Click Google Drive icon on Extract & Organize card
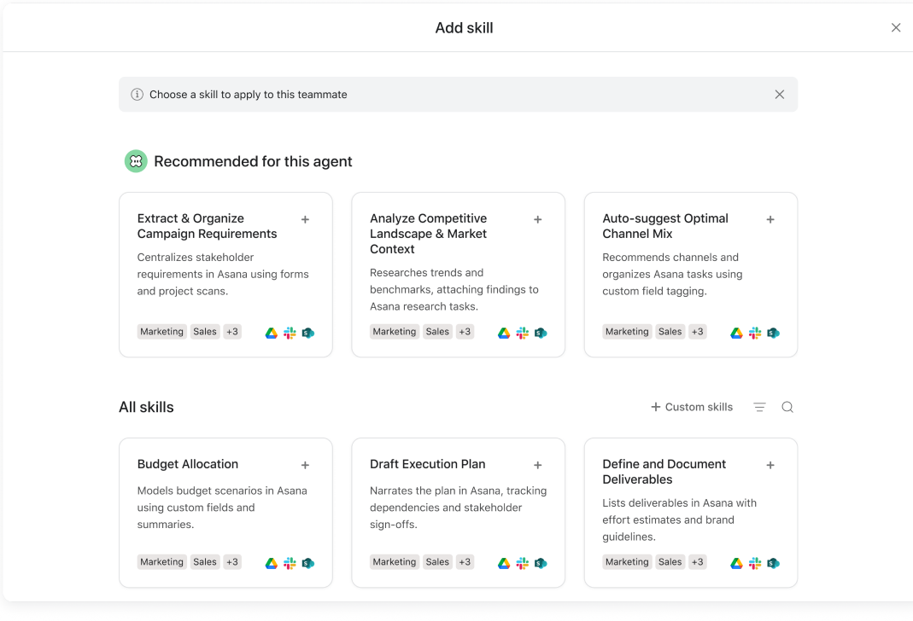 tap(272, 333)
